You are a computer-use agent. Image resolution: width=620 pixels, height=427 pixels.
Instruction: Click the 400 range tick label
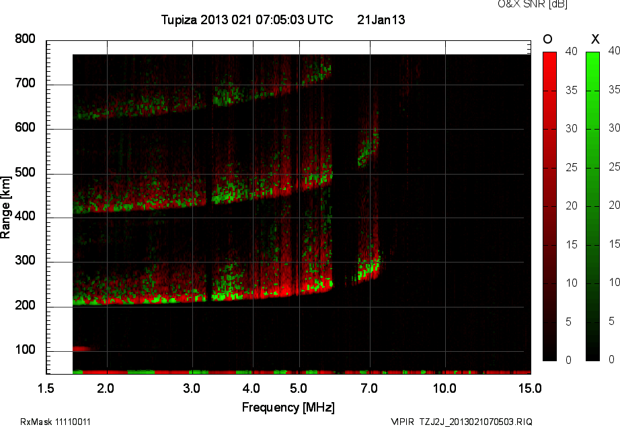point(25,216)
